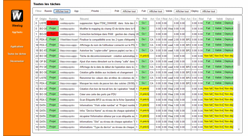Click into the Priorité filter field
The image size is (251, 136).
(x=106, y=11)
